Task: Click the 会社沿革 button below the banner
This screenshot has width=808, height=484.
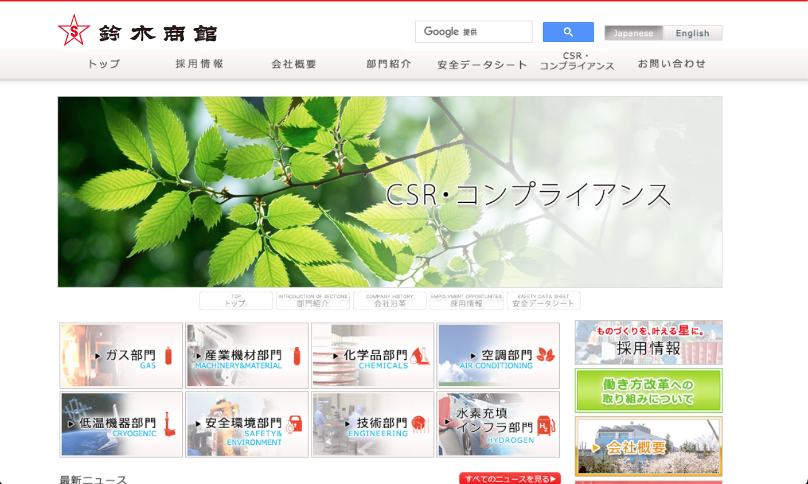Action: pos(390,301)
